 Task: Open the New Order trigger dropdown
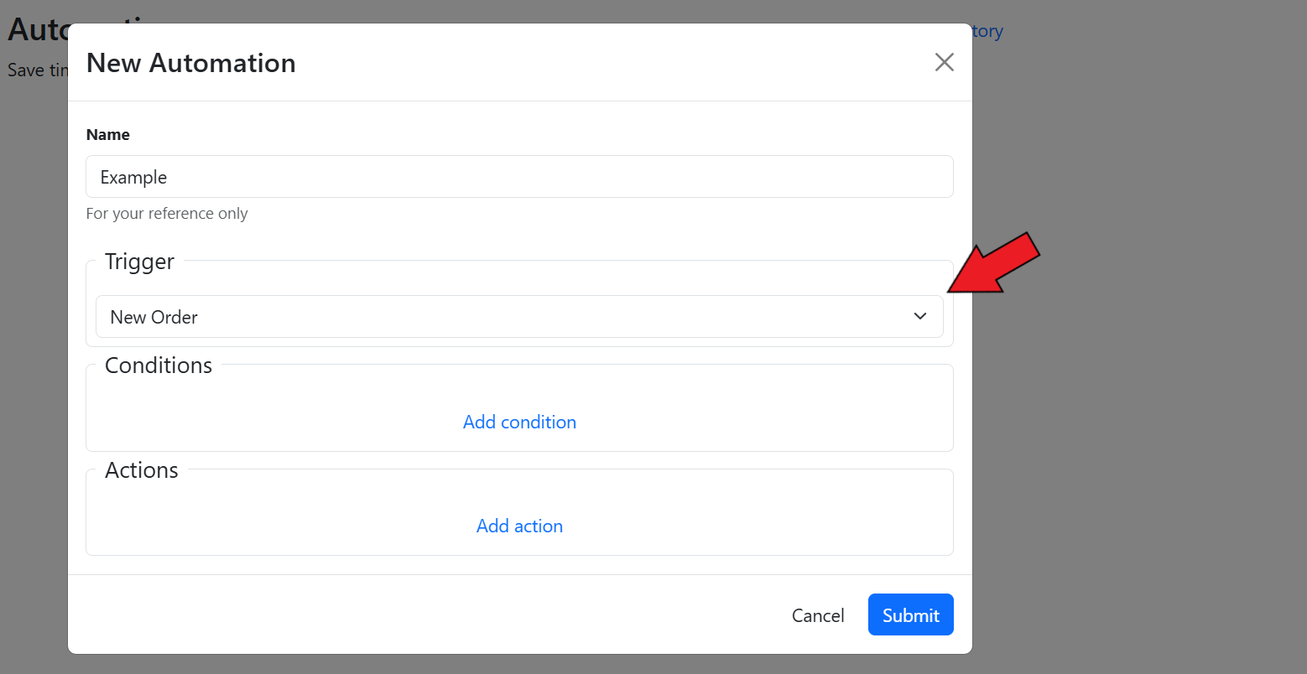pos(518,317)
